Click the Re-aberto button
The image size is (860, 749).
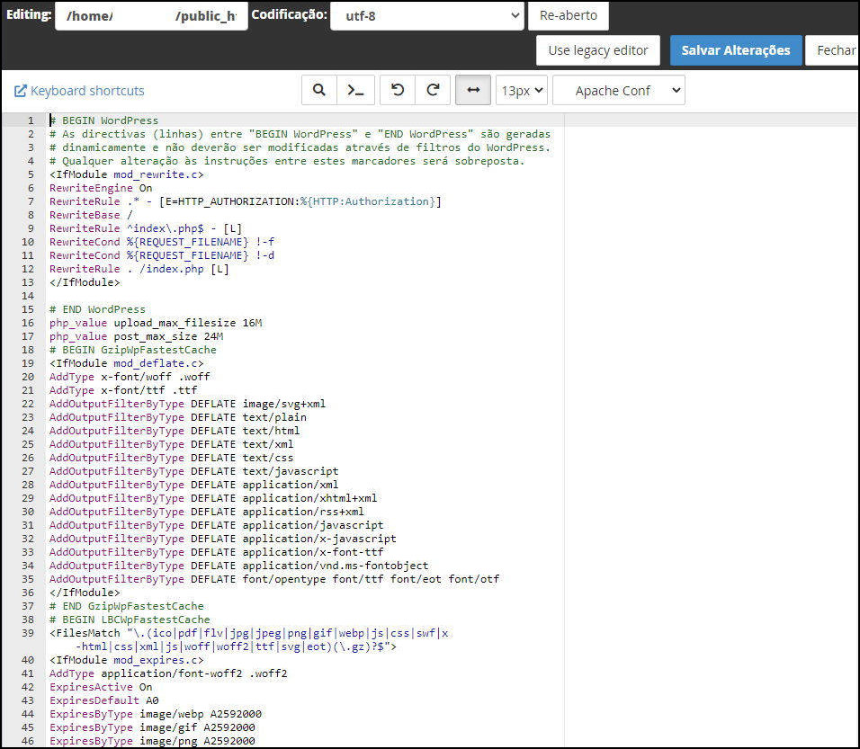coord(569,15)
